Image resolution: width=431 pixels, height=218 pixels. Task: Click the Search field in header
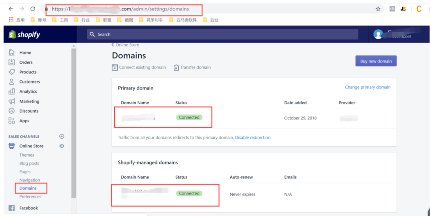[x=222, y=34]
